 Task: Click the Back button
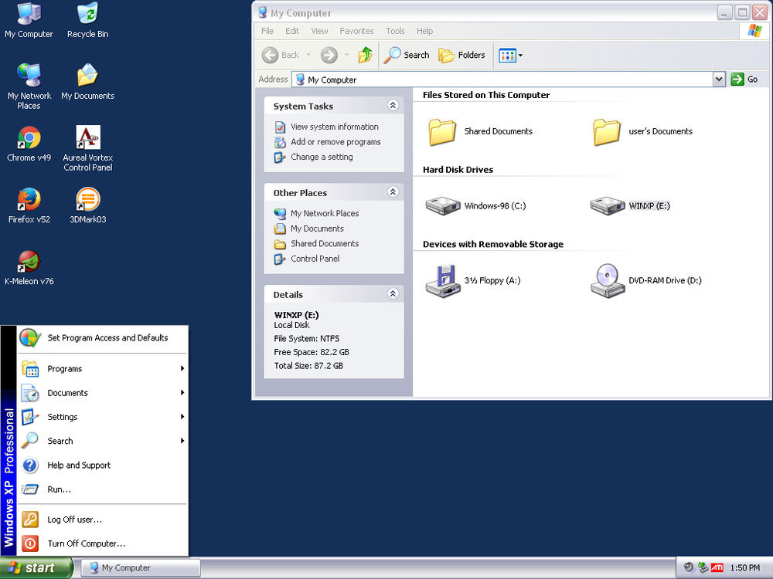pyautogui.click(x=281, y=55)
